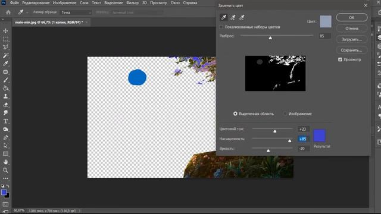Click the Отмена cancel button
Image resolution: width=381 pixels, height=214 pixels.
tap(352, 29)
